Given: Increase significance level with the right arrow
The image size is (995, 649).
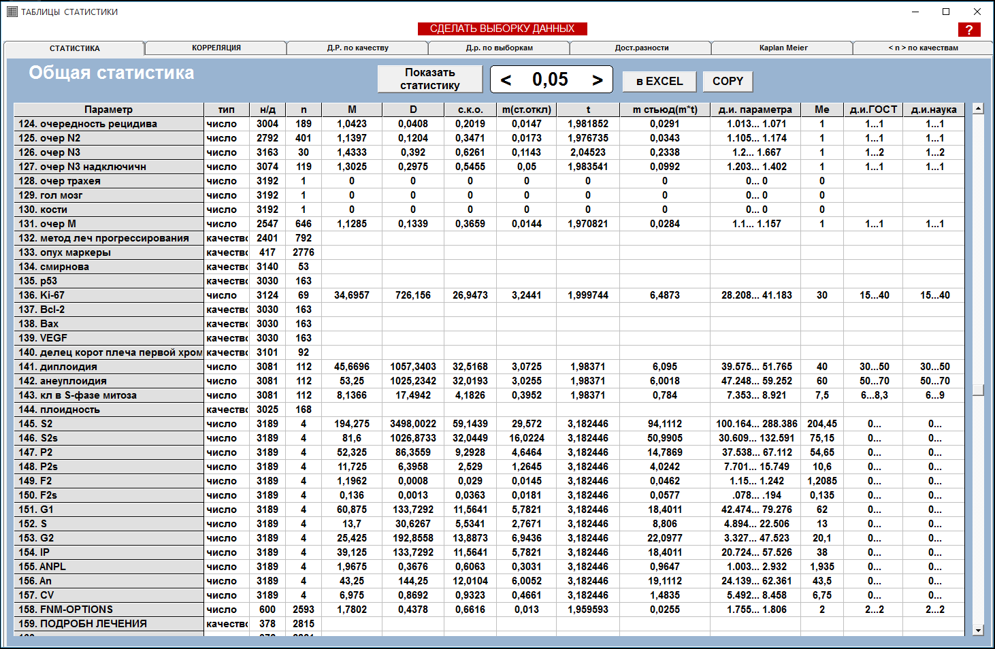Looking at the screenshot, I should pyautogui.click(x=597, y=80).
